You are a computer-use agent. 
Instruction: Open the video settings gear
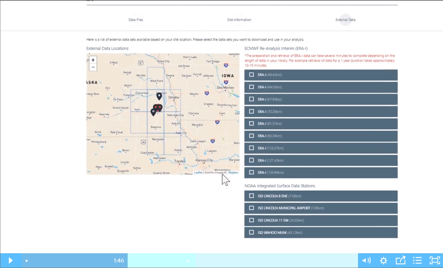tap(383, 260)
